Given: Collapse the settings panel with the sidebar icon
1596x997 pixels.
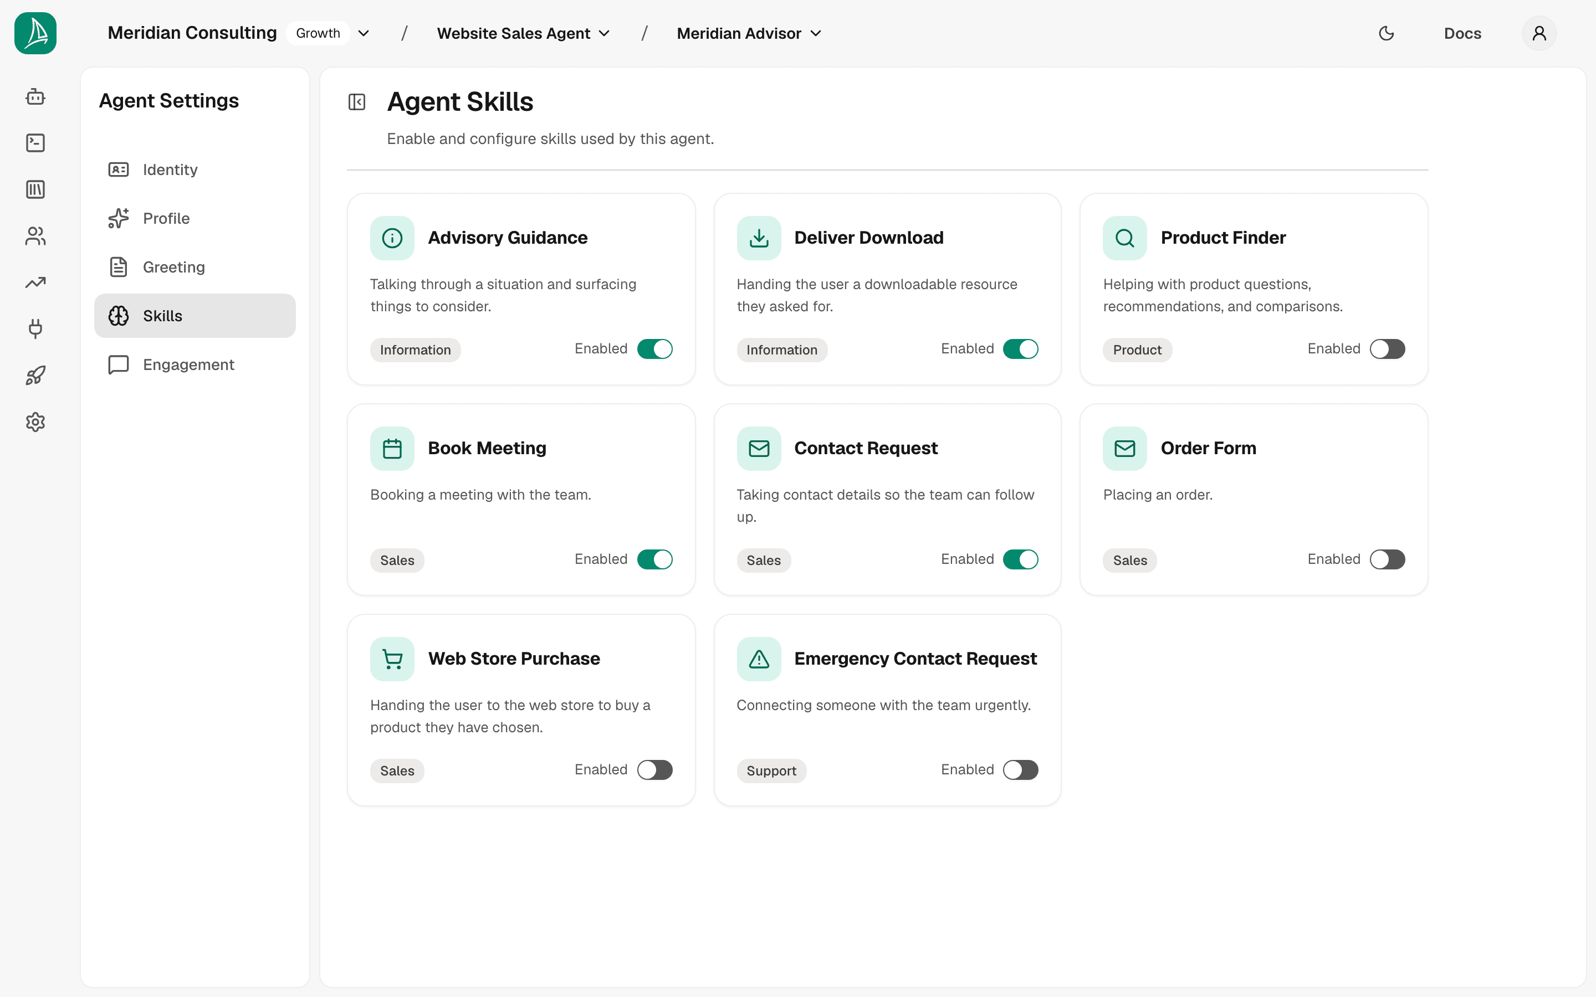Looking at the screenshot, I should [x=357, y=102].
